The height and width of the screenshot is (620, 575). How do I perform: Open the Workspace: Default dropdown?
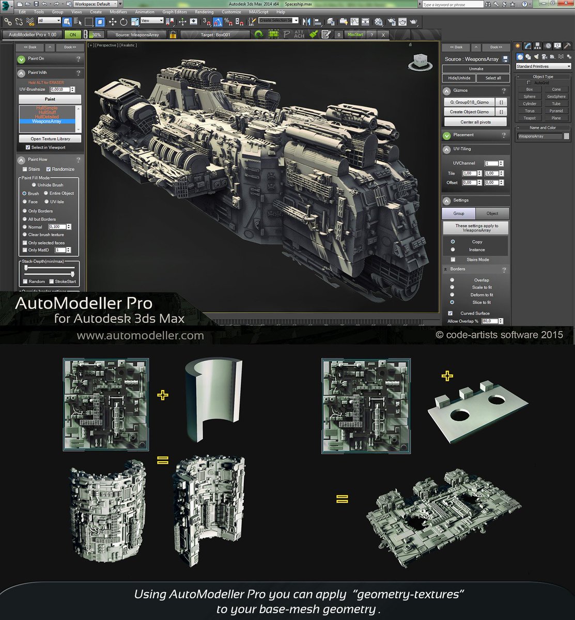(x=96, y=4)
